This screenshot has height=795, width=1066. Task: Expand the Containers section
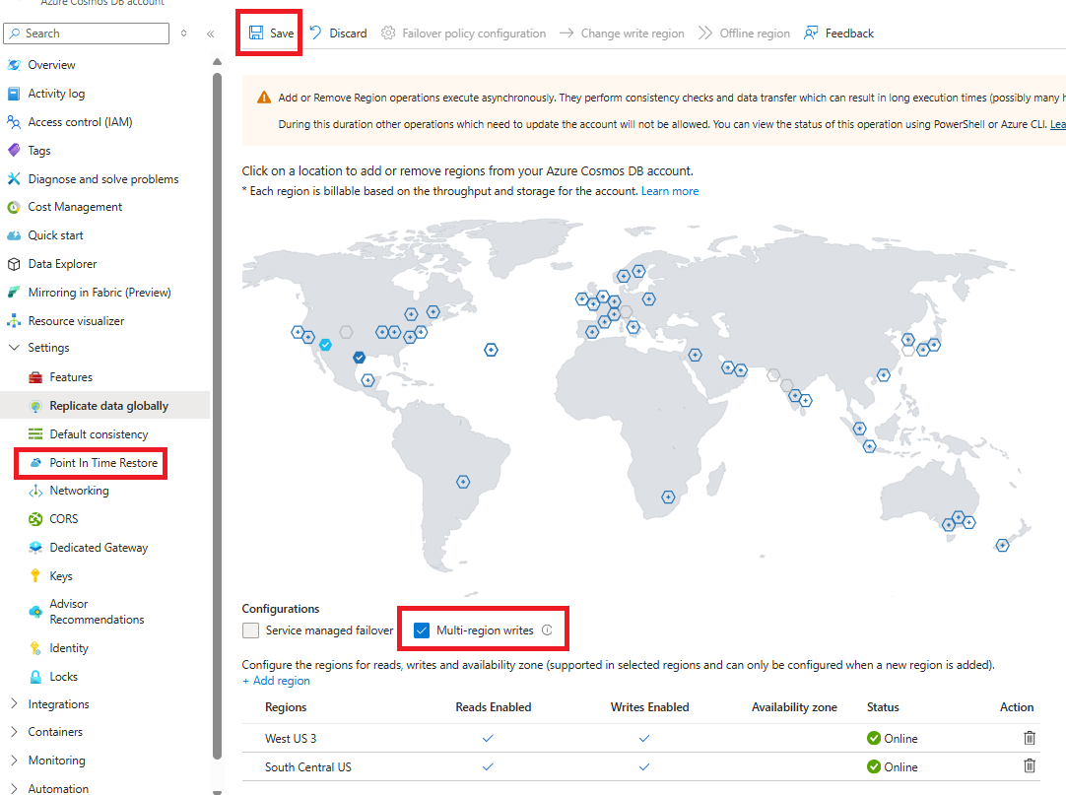click(14, 732)
